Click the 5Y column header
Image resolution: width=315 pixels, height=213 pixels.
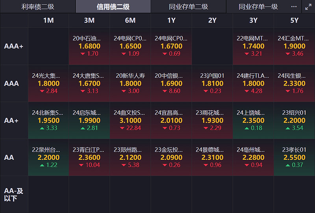294,21
